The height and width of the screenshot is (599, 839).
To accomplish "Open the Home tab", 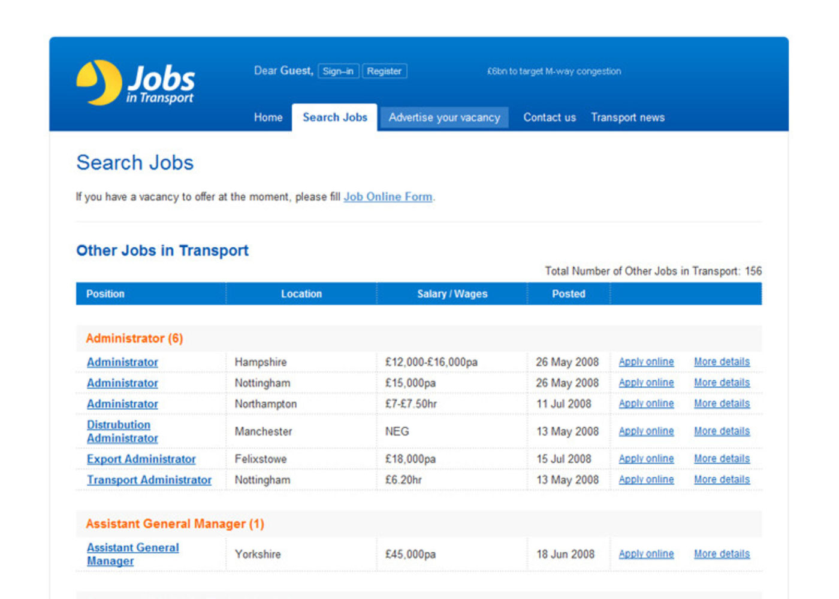I will tap(268, 117).
